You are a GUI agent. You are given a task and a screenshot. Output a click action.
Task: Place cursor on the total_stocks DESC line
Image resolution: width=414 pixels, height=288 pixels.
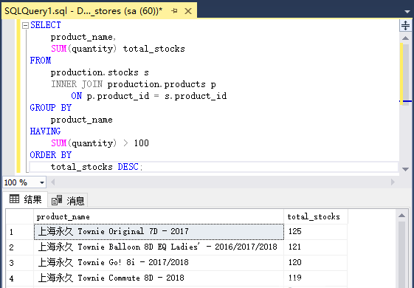tap(213, 167)
